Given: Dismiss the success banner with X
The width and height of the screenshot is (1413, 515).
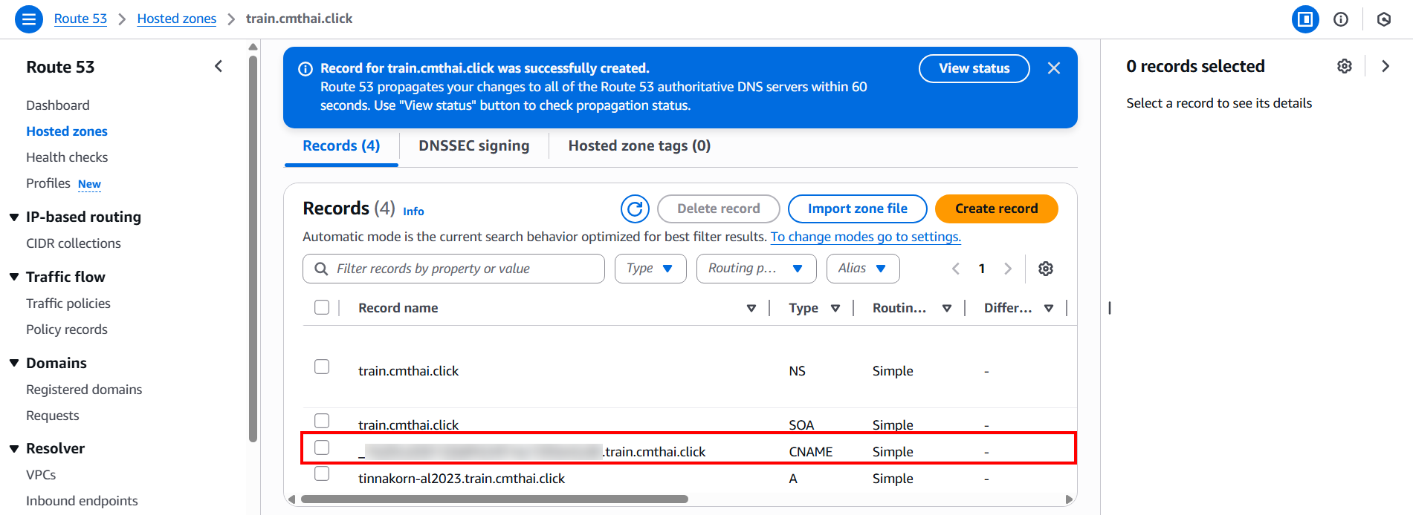Looking at the screenshot, I should coord(1054,68).
